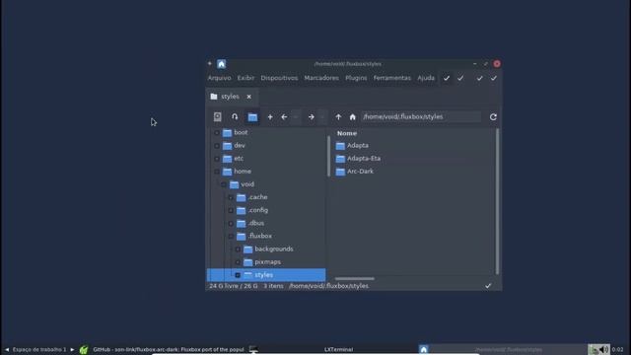
Task: Go up to the parent directory
Action: coord(338,117)
